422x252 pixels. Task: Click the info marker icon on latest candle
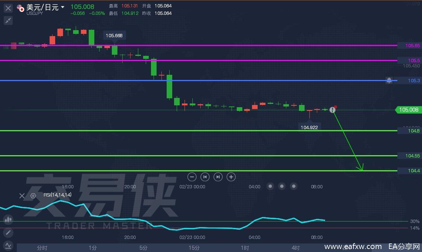(x=333, y=109)
